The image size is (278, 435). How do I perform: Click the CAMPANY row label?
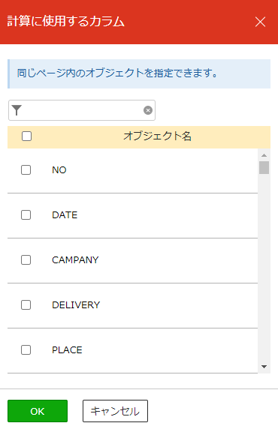point(75,260)
